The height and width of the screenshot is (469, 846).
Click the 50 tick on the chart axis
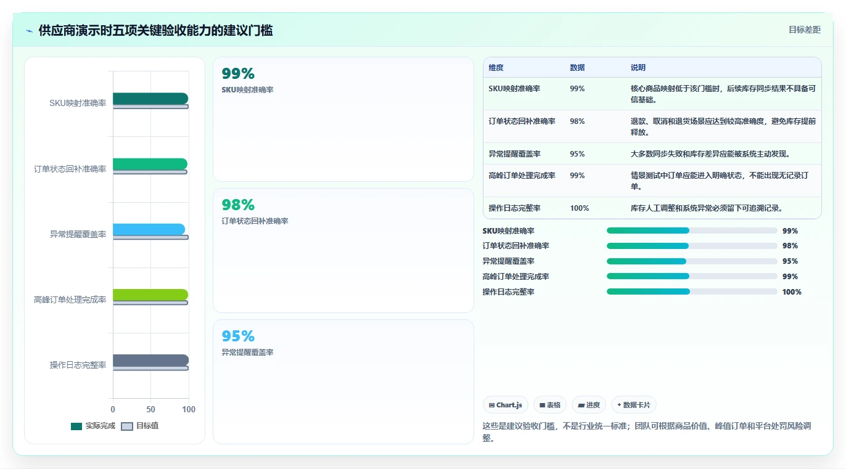[x=150, y=409]
